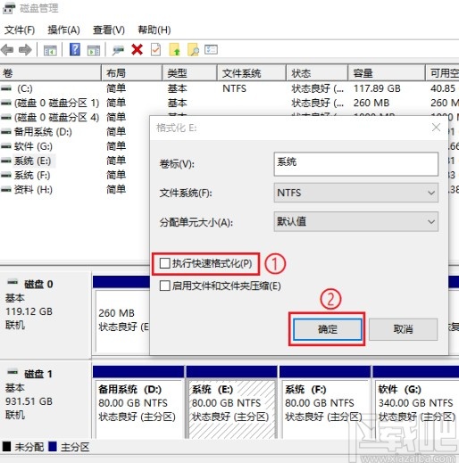Click the properties checkmark page icon

155,50
